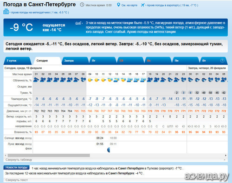Click the weather station icon in blue banner
Screen dimensions: 232x183
tap(78, 23)
